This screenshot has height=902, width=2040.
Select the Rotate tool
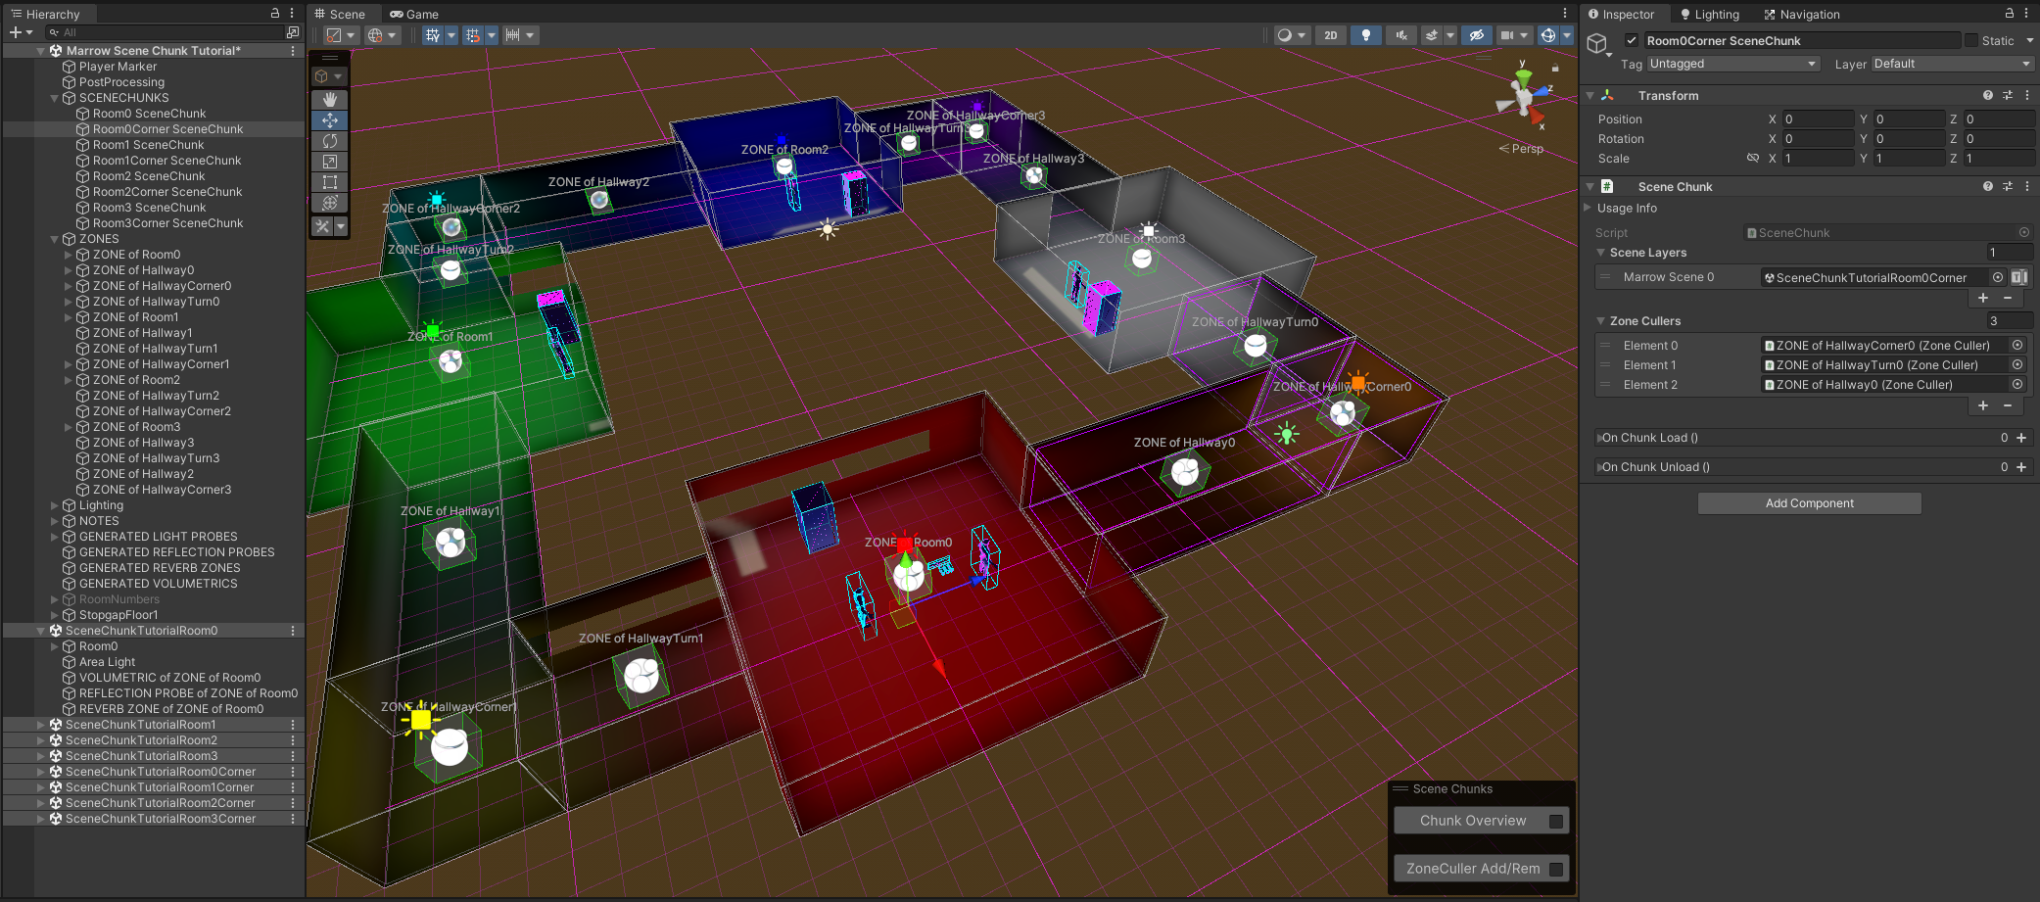pyautogui.click(x=330, y=141)
